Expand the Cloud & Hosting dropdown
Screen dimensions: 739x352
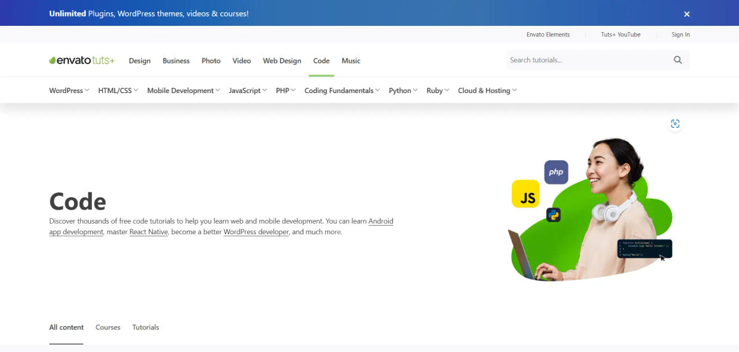tap(487, 91)
